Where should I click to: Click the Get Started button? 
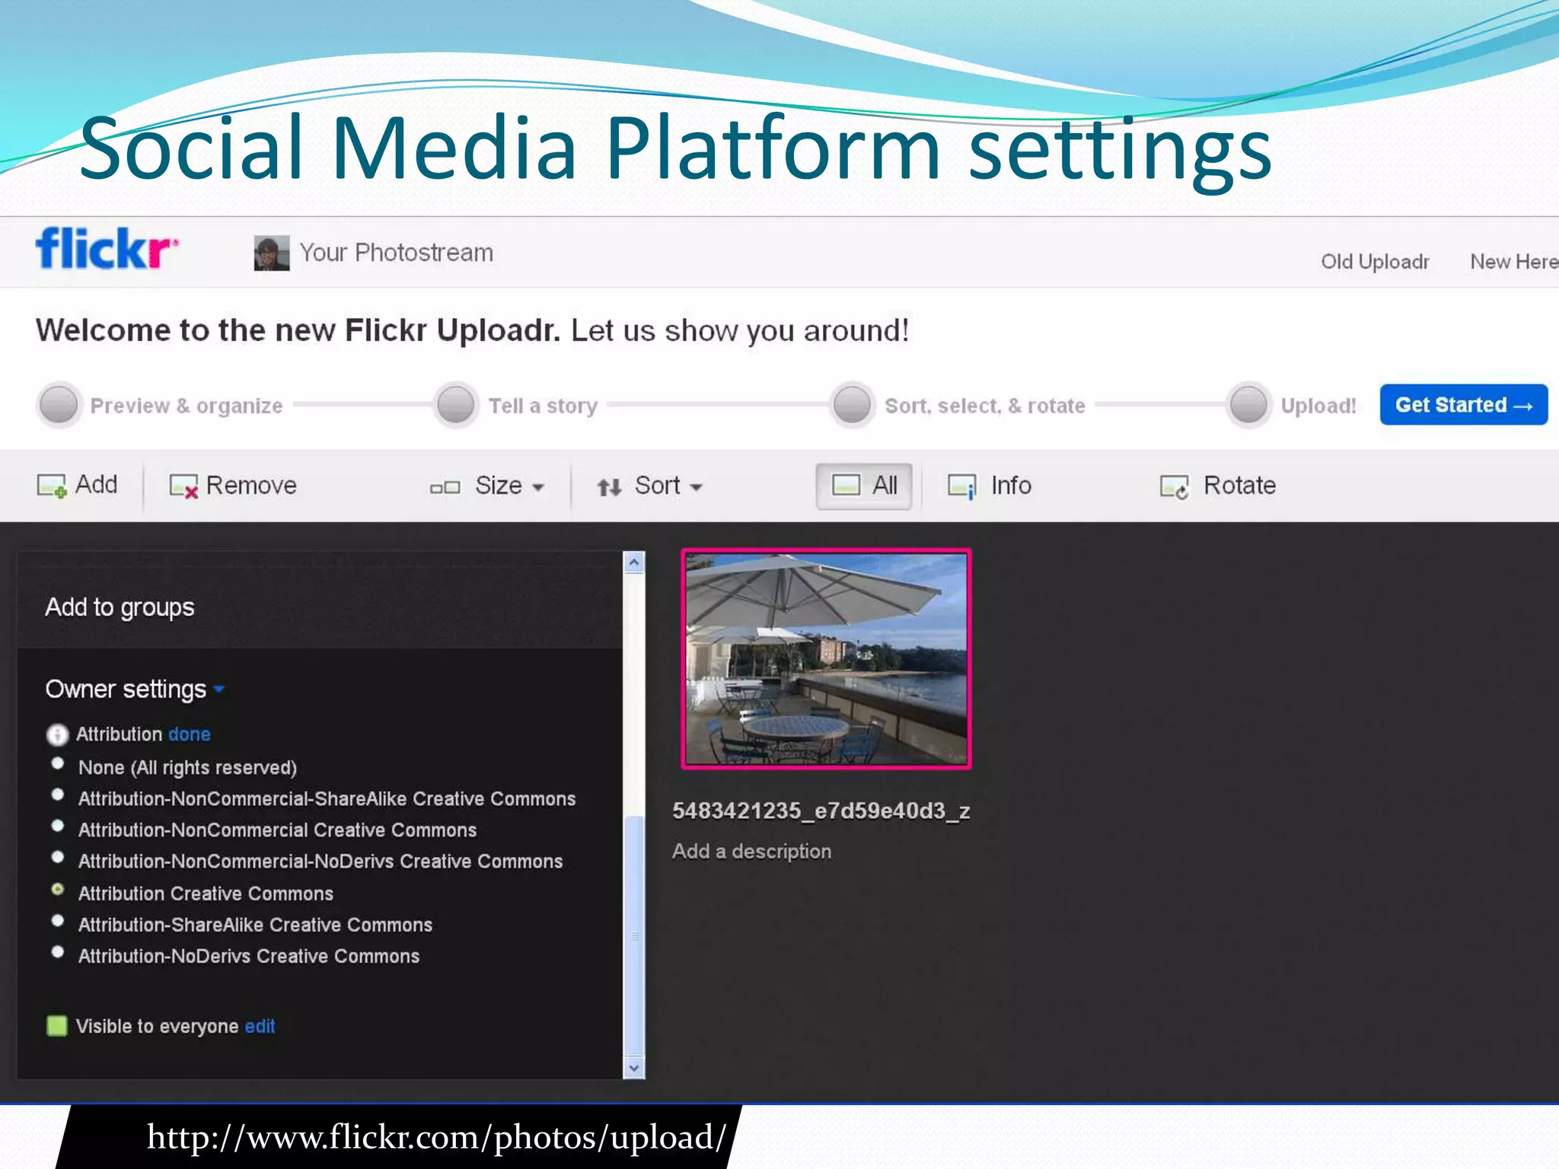[1463, 405]
